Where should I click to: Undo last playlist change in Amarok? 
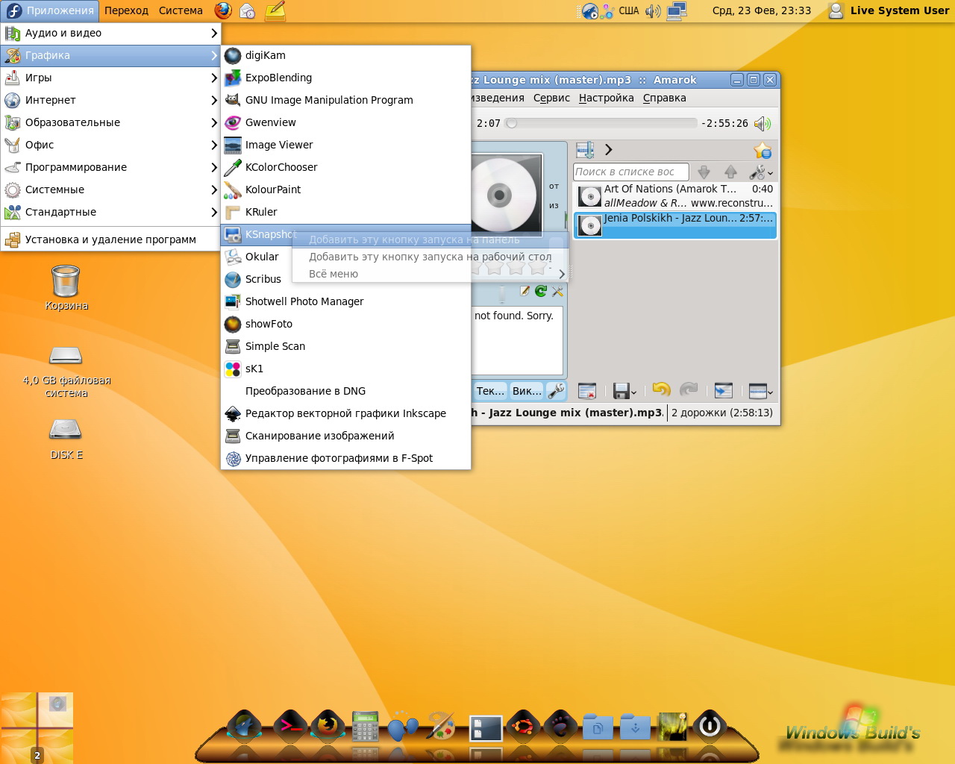tap(661, 389)
